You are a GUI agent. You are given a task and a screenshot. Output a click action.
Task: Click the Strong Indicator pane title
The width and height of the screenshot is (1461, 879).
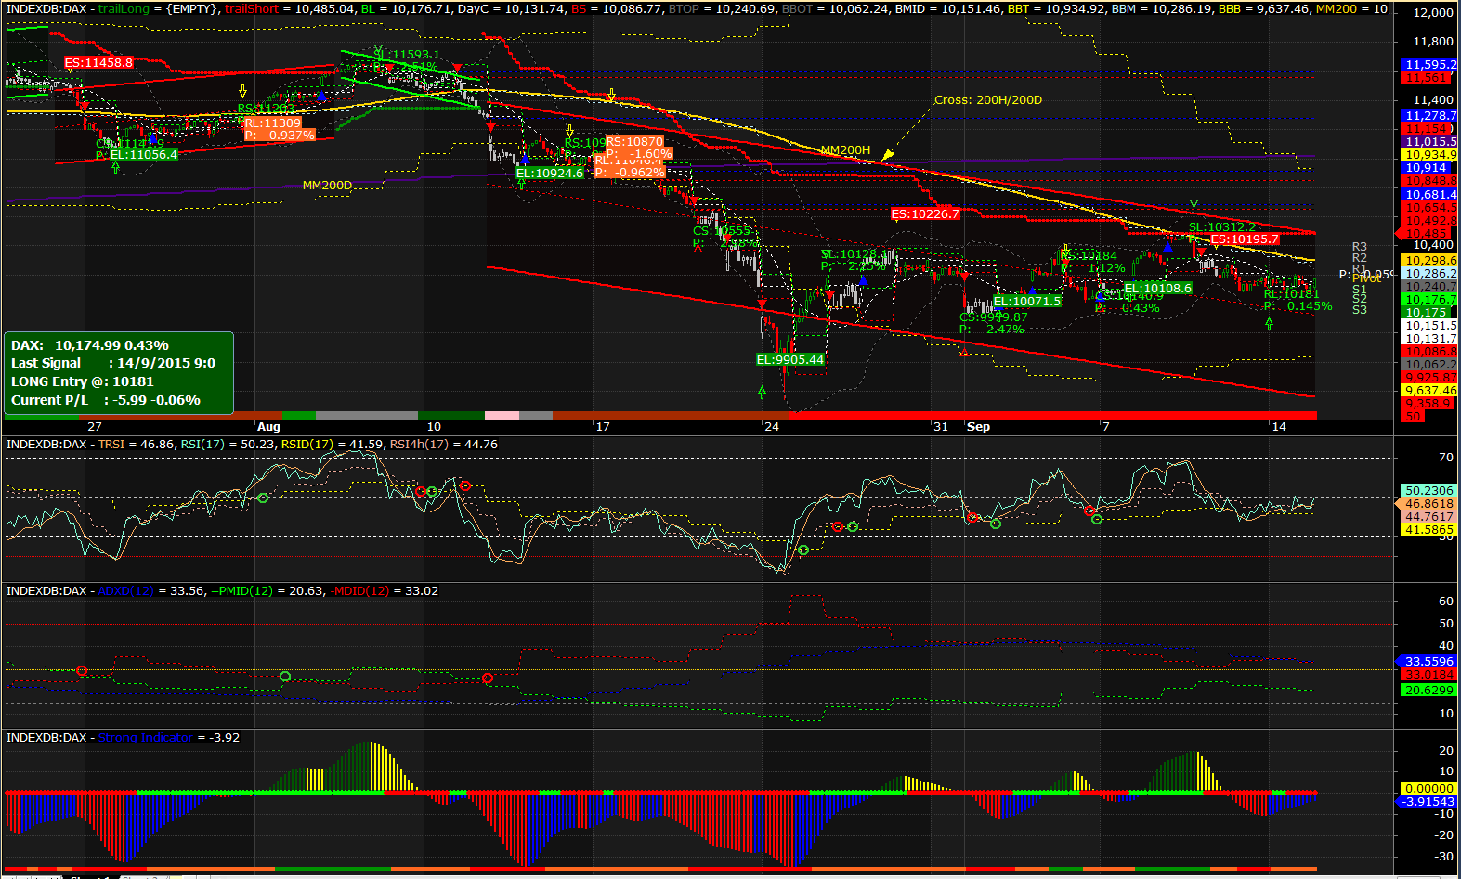click(146, 738)
